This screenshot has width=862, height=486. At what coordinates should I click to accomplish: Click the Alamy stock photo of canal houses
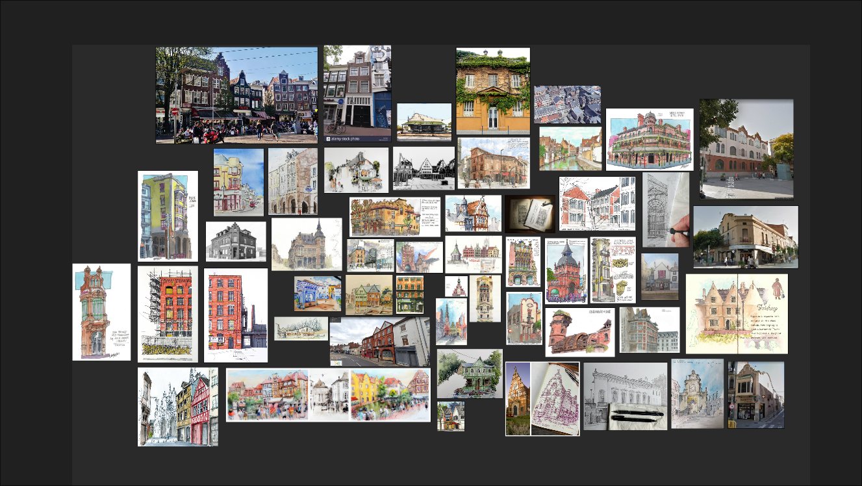tap(357, 94)
